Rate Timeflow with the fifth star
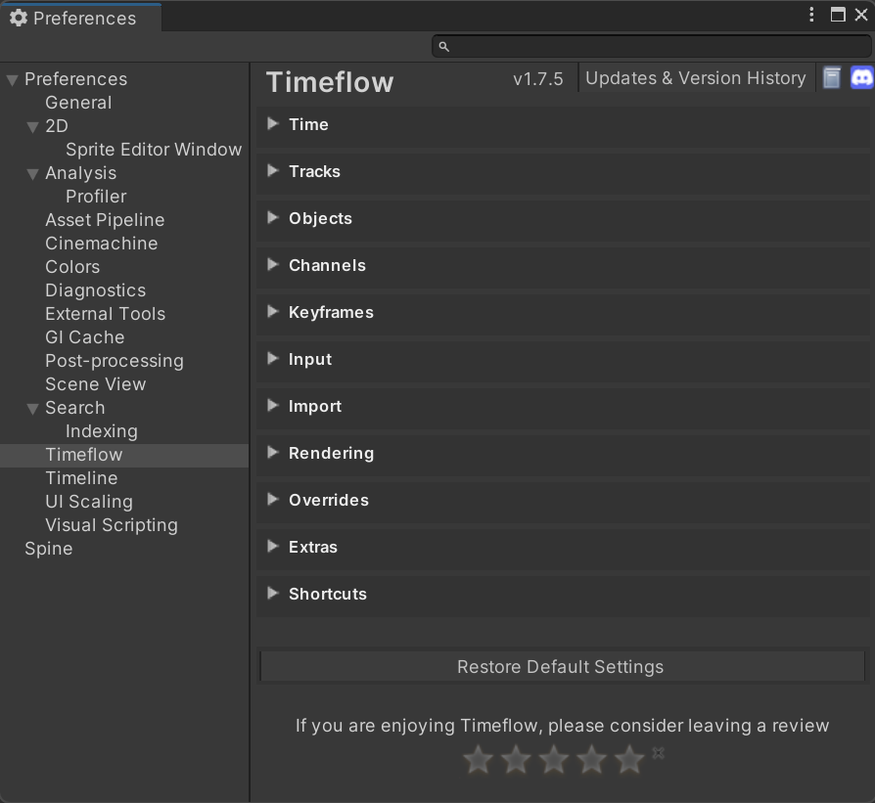The image size is (875, 803). (x=629, y=759)
